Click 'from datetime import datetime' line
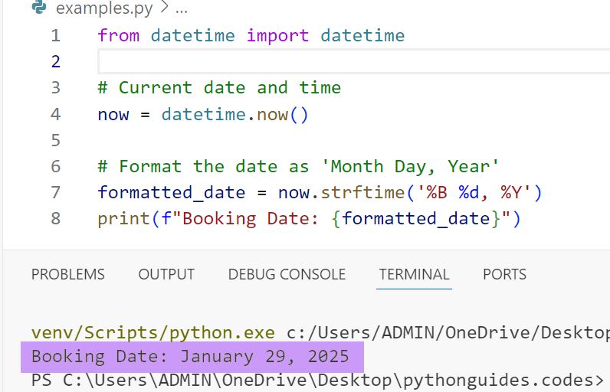This screenshot has height=392, width=610. click(251, 35)
